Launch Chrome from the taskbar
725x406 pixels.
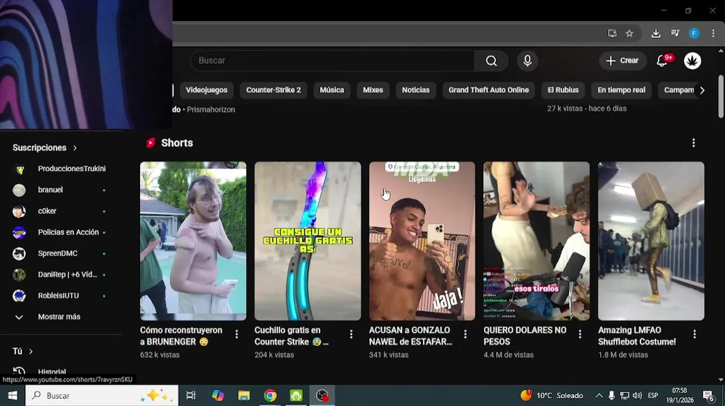coord(270,395)
